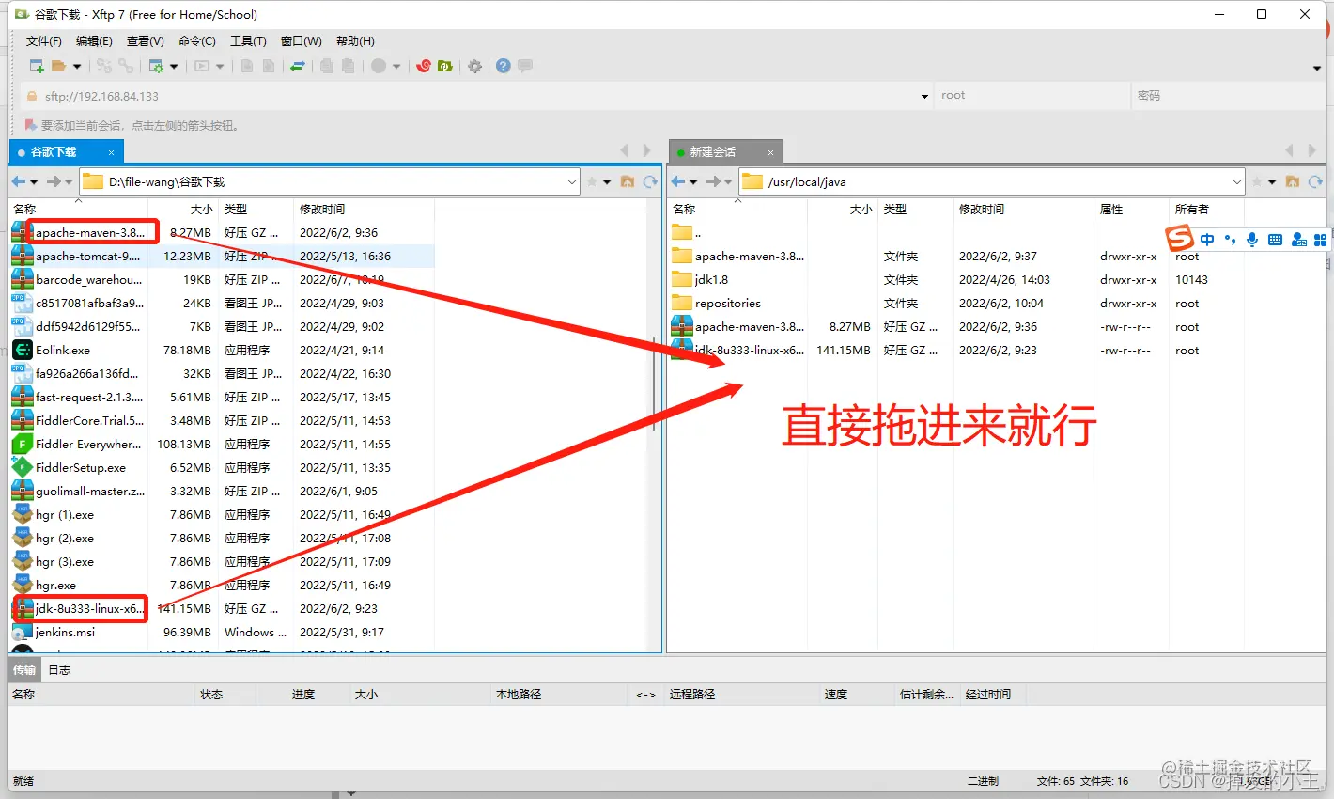Click the root username field
Screen dimensions: 1334x799
[1032, 96]
